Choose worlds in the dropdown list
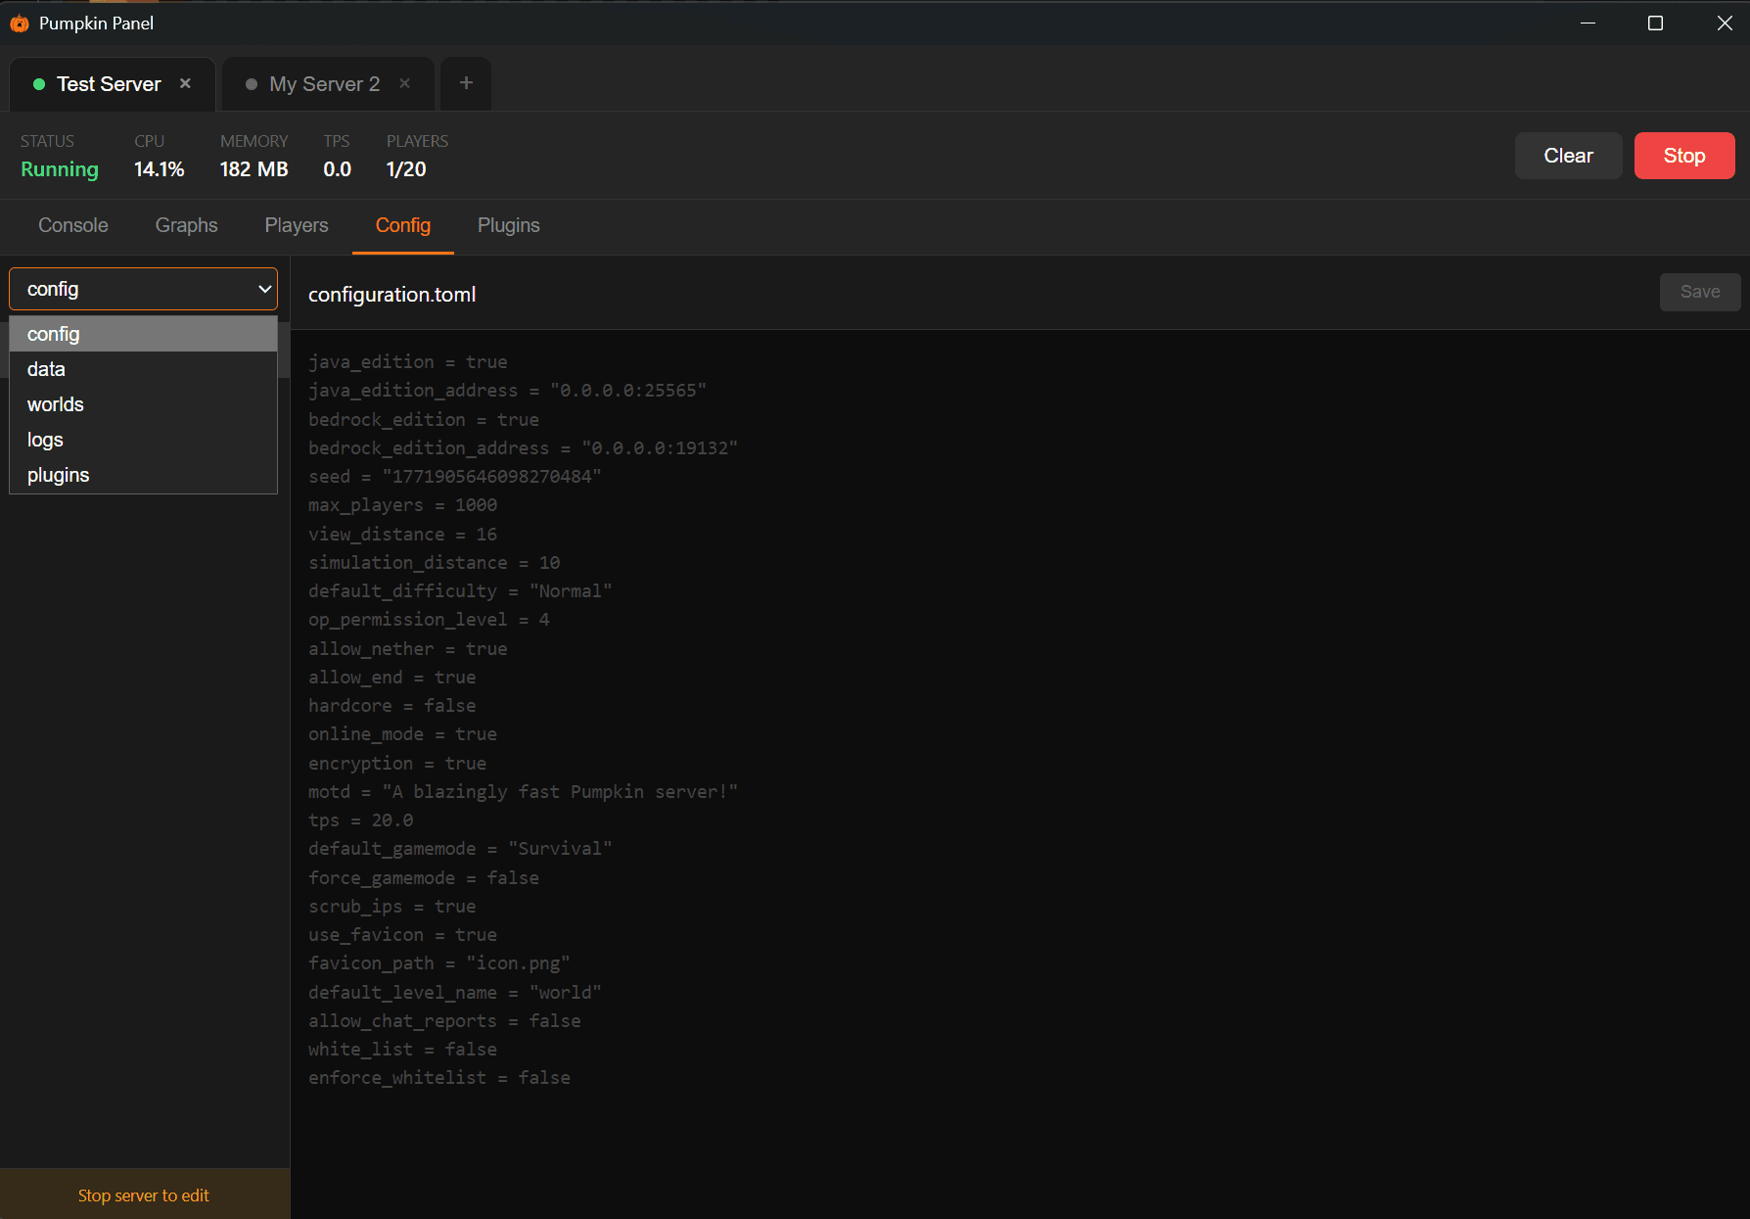1750x1219 pixels. pos(56,404)
